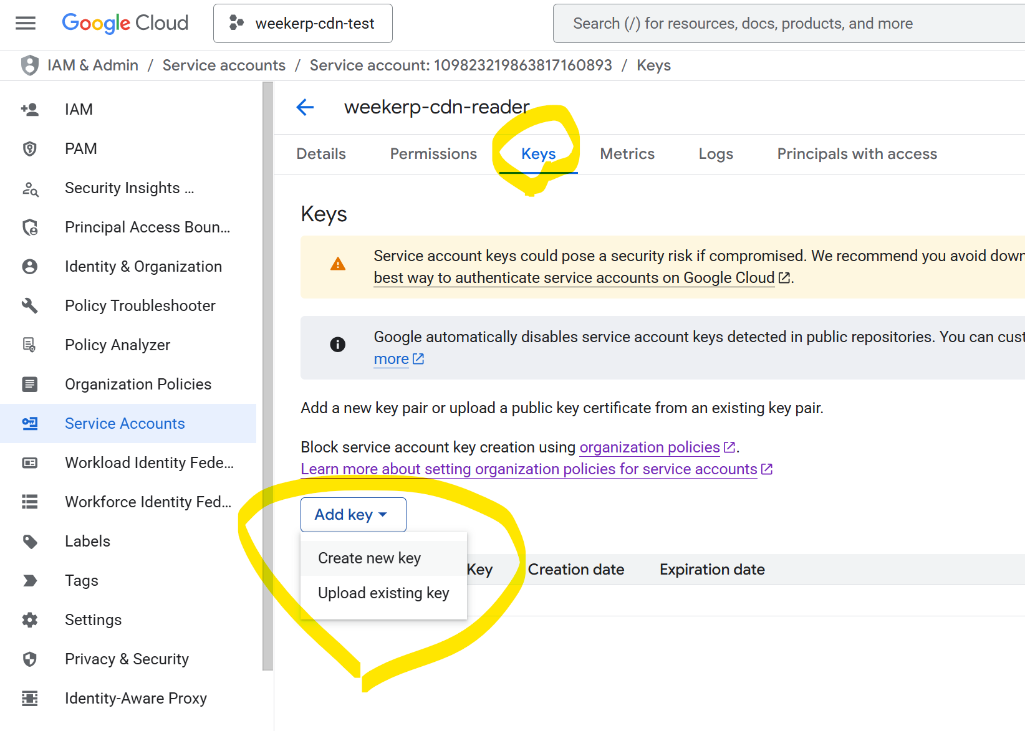Open the weekerp-cdn-test project selector
1025x731 pixels.
303,24
